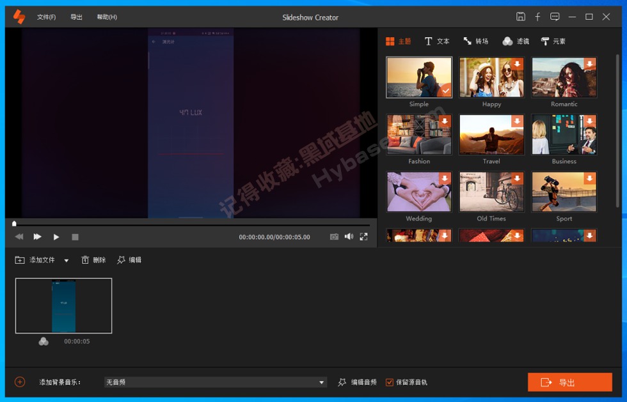Toggle the 保留源音轨 checkbox

(x=389, y=382)
